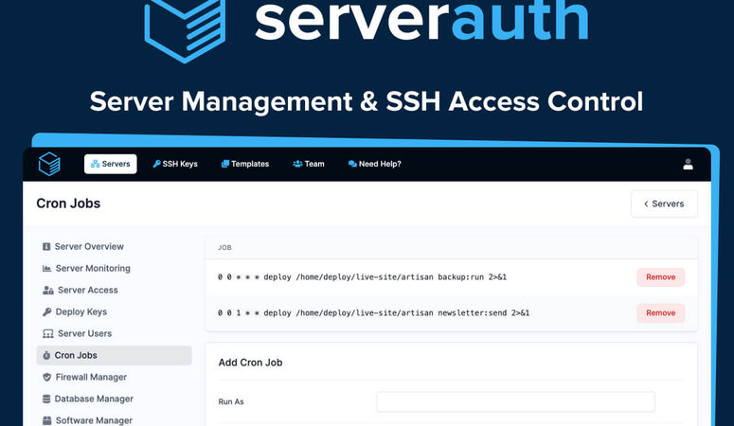Click the back chevron in Servers button
This screenshot has height=426, width=734.
[x=646, y=204]
